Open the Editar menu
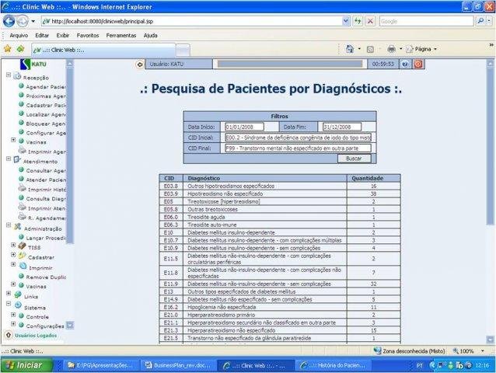The width and height of the screenshot is (496, 373). [x=42, y=36]
